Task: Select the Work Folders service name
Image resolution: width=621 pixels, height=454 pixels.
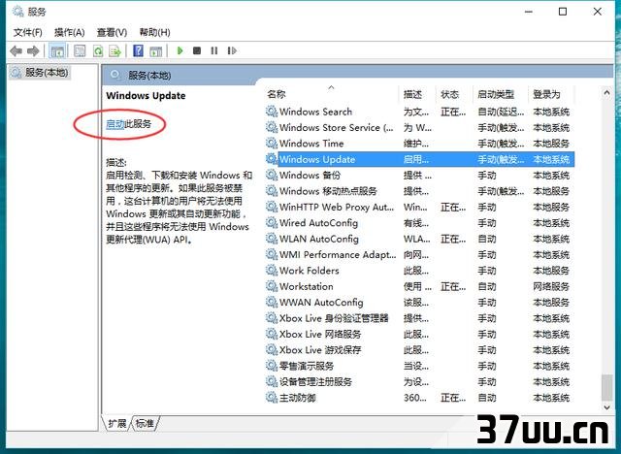Action: 310,271
